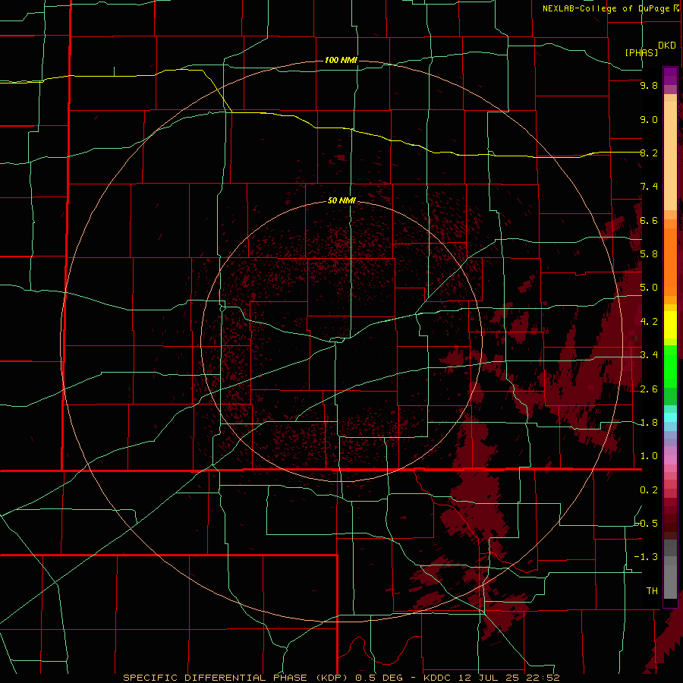Screen dimensions: 683x683
Task: Pick the cyan color scale segment
Action: [670, 417]
